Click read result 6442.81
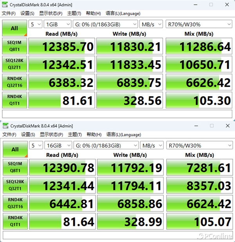The image size is (235, 242). (62, 203)
